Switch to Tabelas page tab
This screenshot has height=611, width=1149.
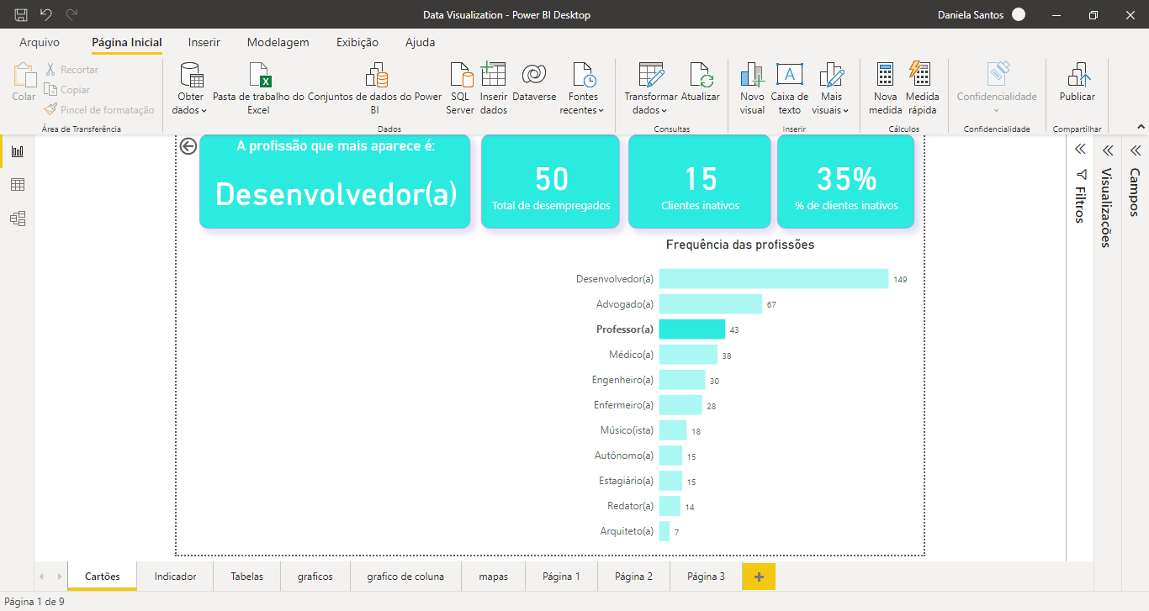[247, 577]
